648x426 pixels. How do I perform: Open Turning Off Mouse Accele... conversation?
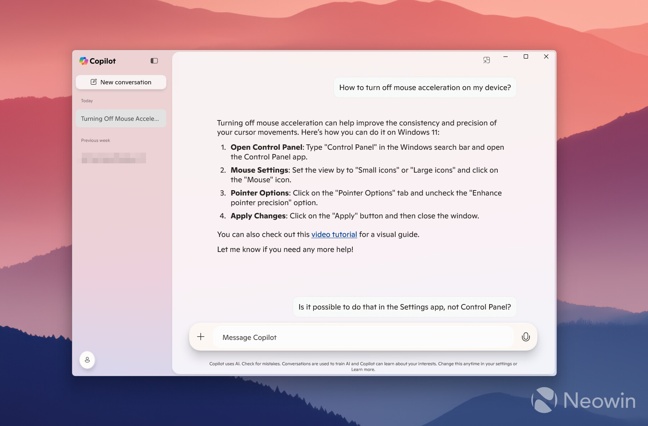(121, 119)
